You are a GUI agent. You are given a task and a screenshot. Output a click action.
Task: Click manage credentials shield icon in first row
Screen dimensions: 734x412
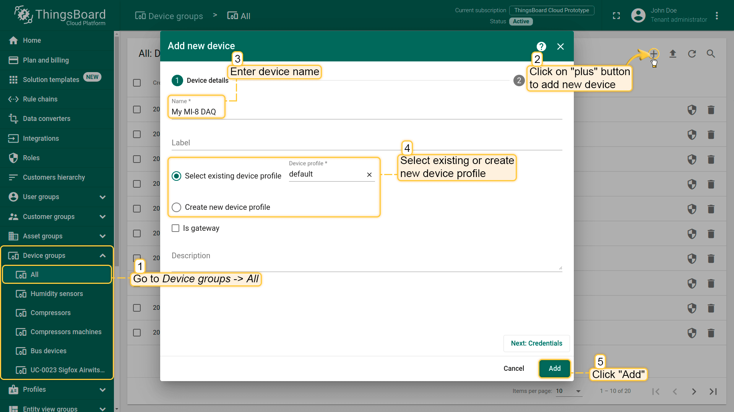[692, 110]
